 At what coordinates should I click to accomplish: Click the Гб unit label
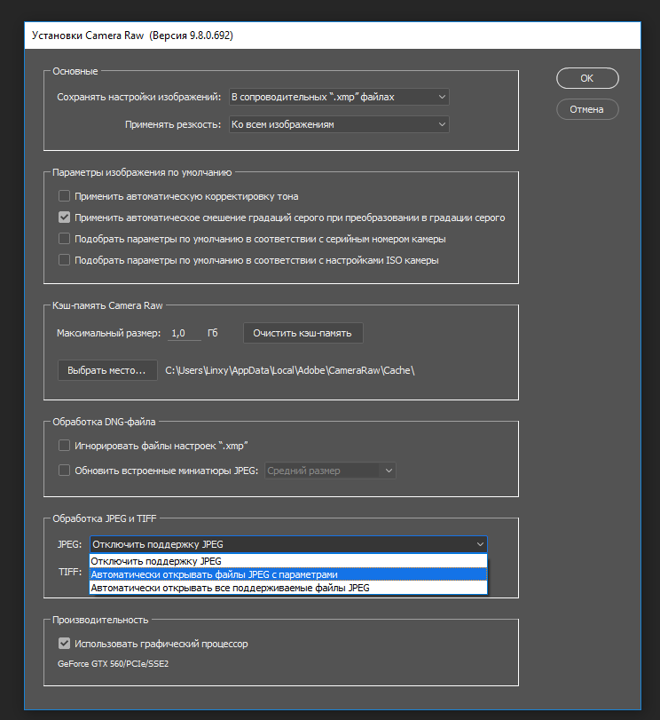tap(213, 333)
